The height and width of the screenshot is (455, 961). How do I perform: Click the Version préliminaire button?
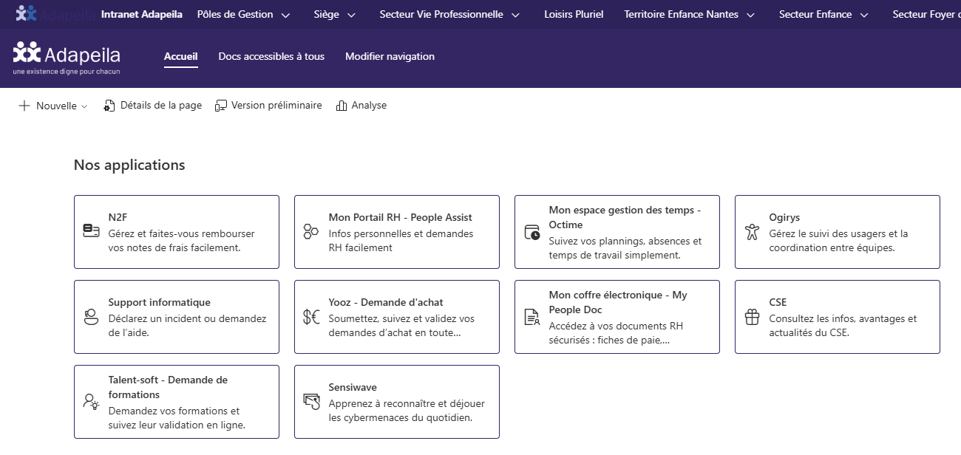268,106
